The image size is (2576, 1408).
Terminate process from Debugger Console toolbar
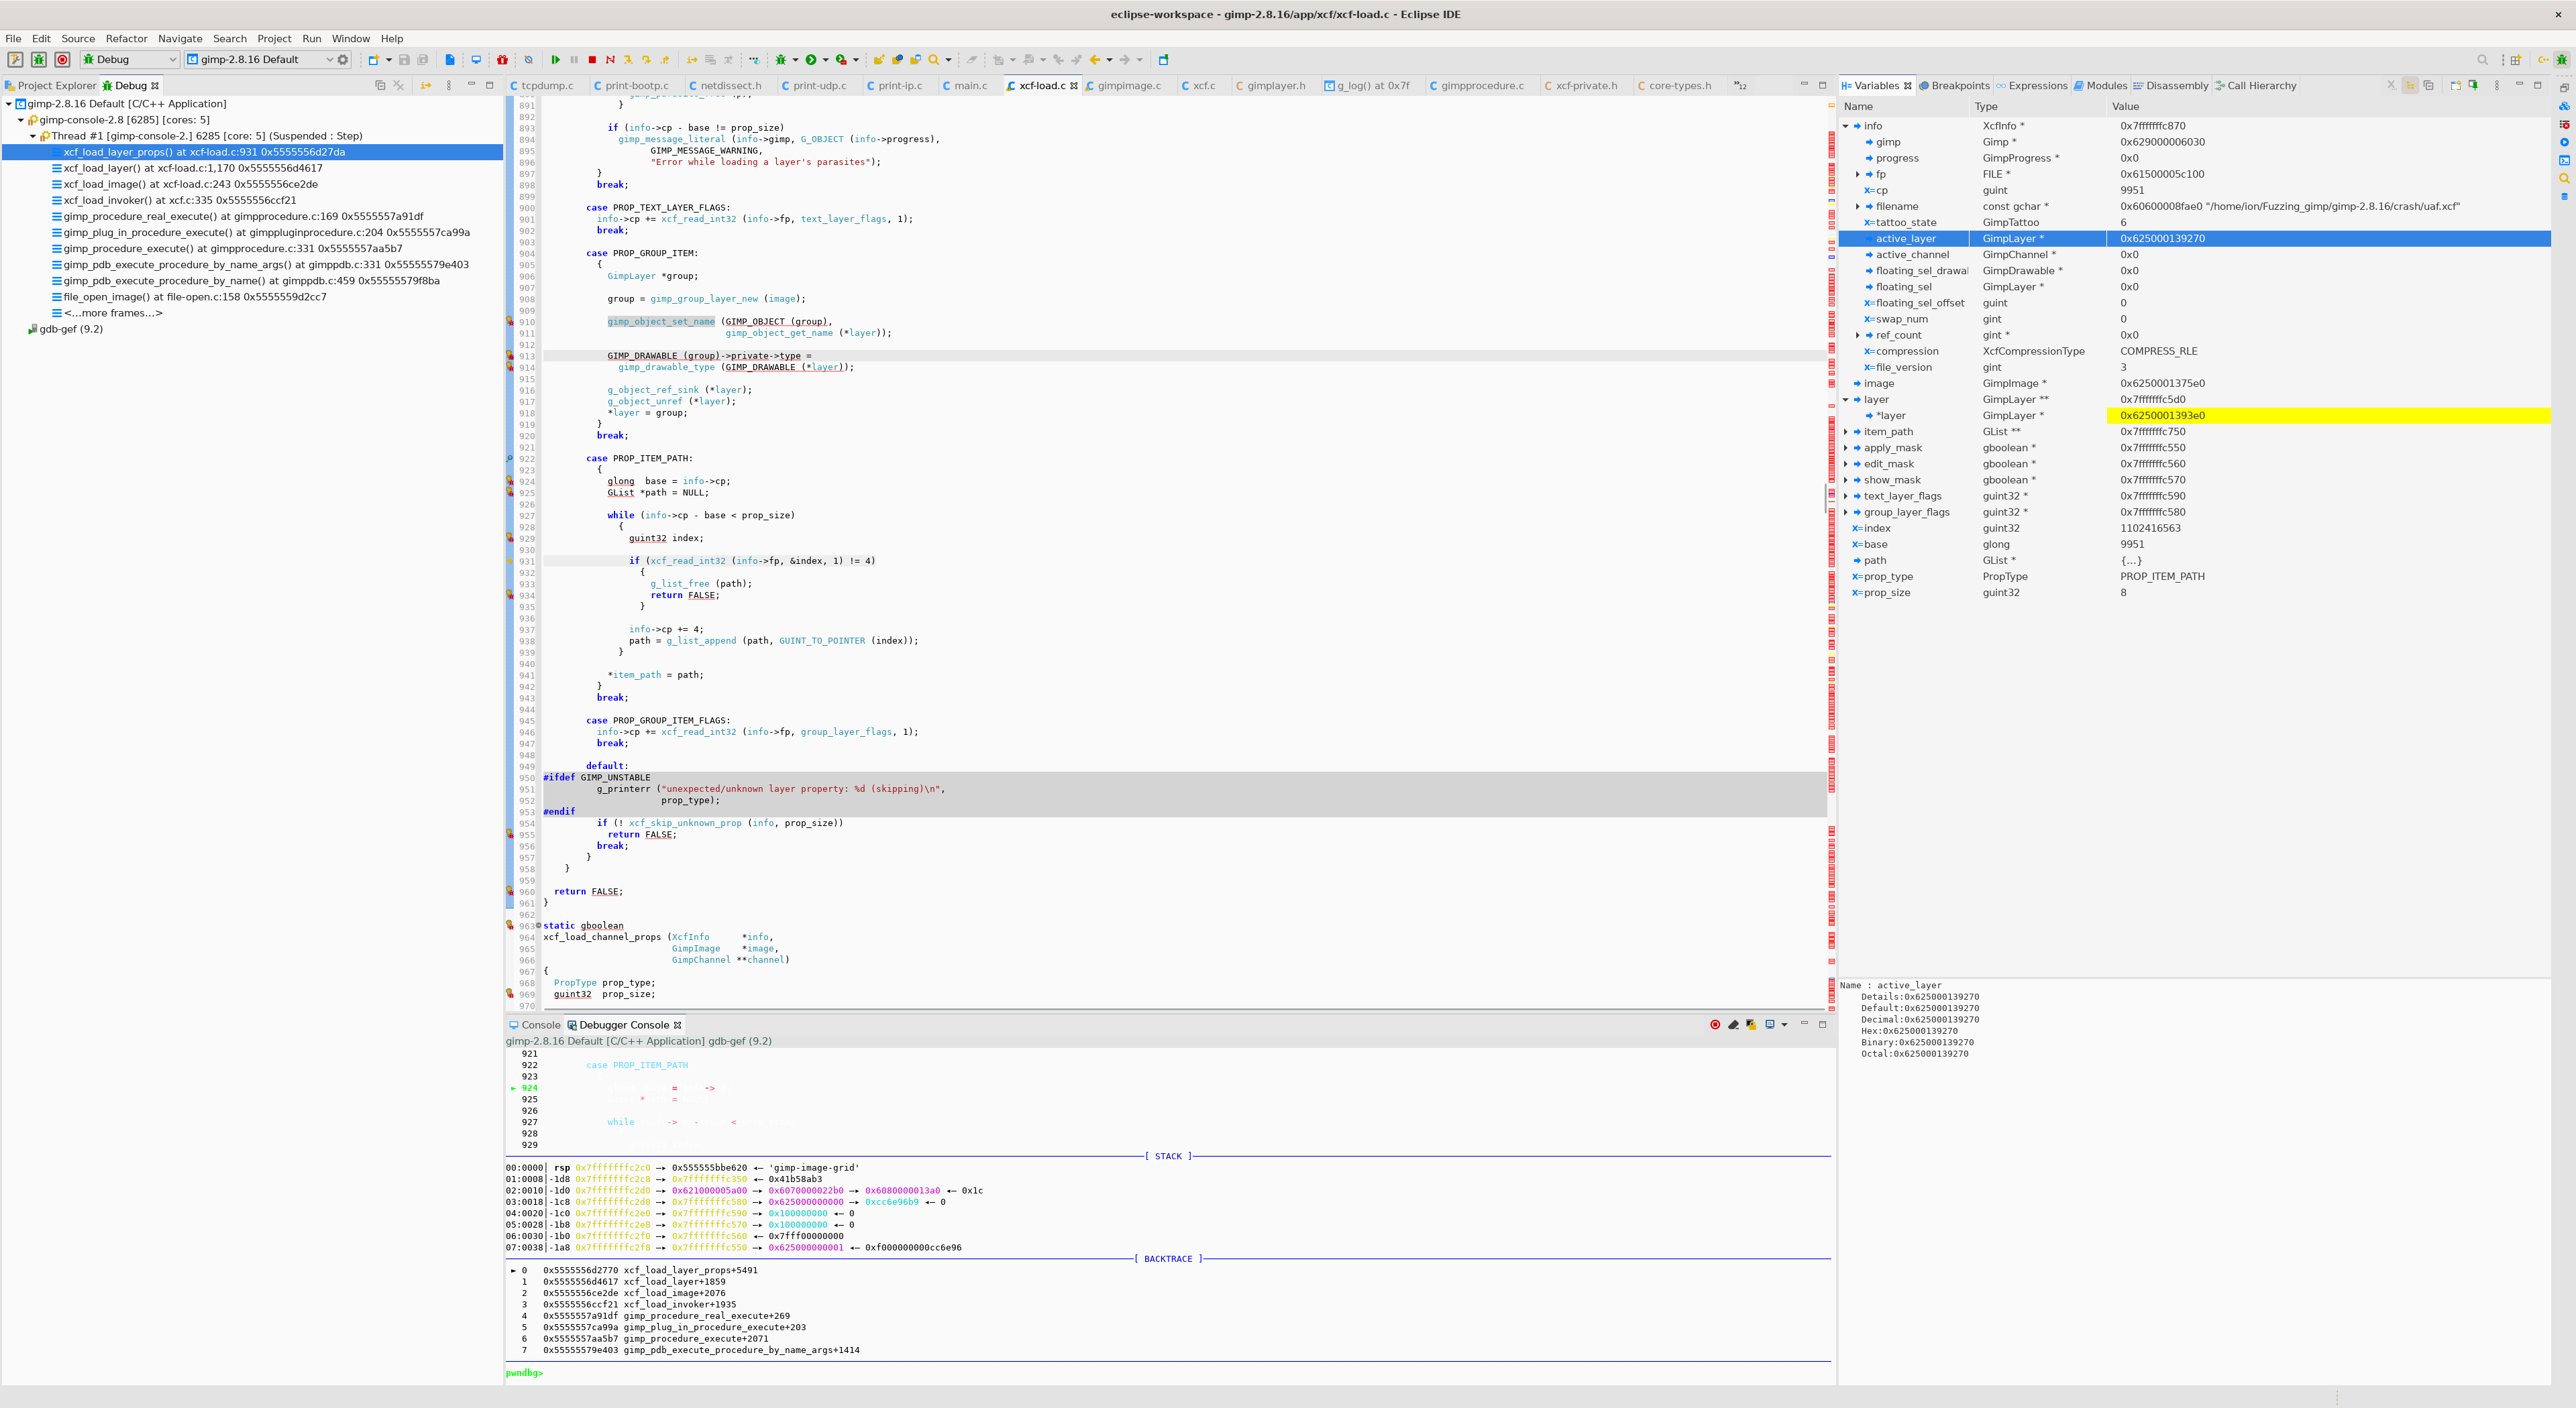tap(1715, 1025)
